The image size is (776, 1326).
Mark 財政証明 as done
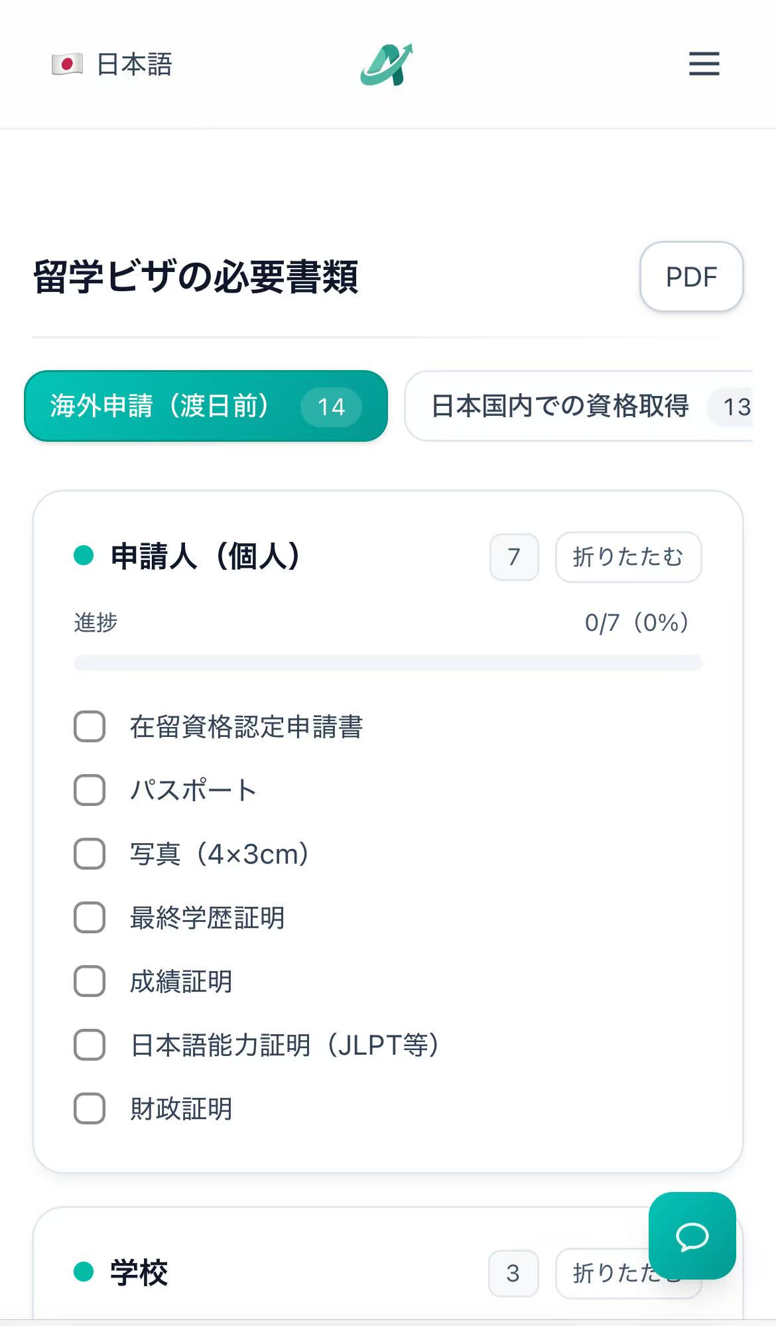click(90, 1108)
